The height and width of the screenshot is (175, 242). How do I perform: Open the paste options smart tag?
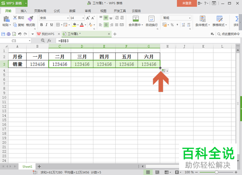coord(165,71)
